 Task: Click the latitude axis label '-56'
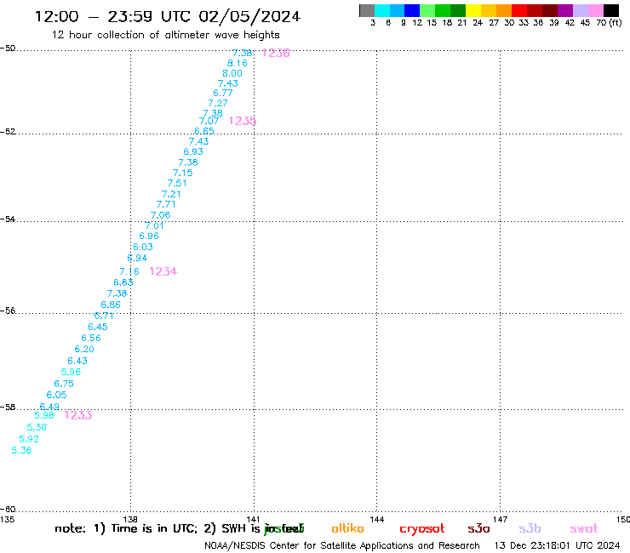(x=8, y=311)
